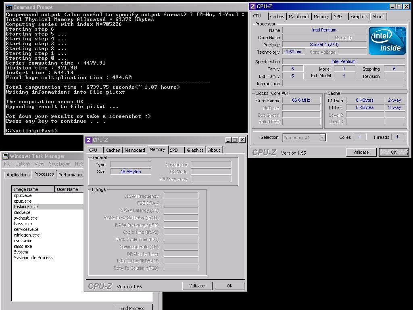Click OK in front CPU-Z Memory window
Screen dimensions: 413x310
pyautogui.click(x=229, y=286)
